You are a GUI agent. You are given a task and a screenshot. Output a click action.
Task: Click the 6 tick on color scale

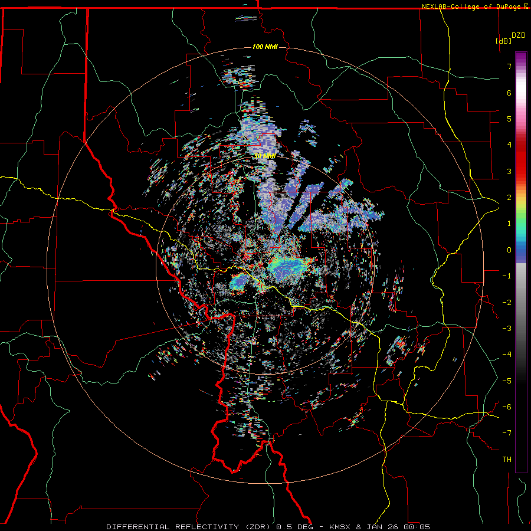coord(509,93)
